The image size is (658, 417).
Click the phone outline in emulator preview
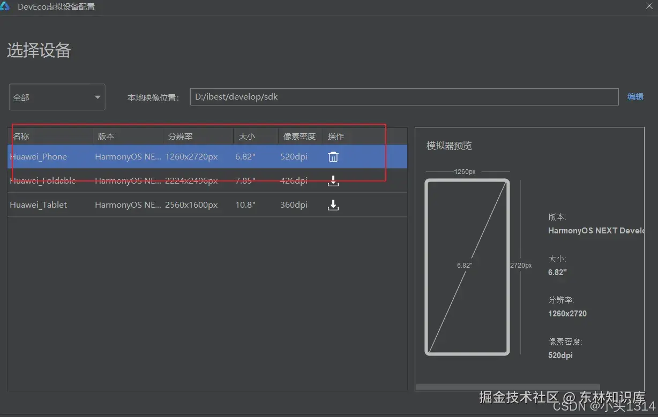(x=467, y=267)
